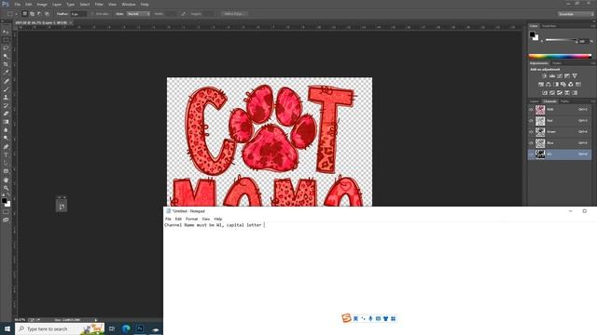Toggle Quick Mask mode in toolbar
597x335 pixels.
coord(6,212)
